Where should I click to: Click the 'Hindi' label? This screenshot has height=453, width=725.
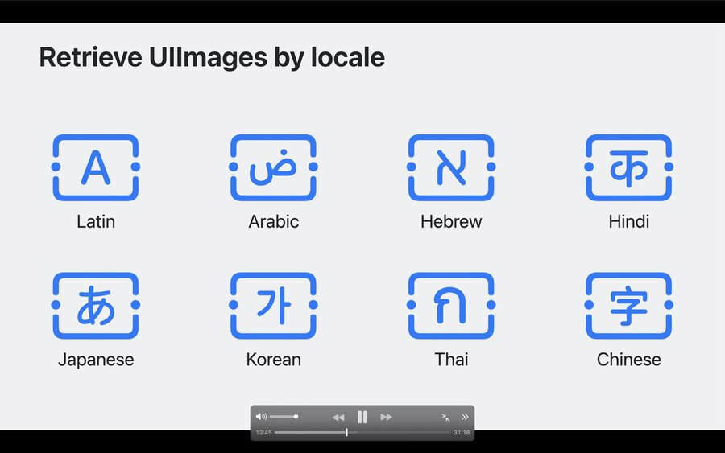coord(629,221)
